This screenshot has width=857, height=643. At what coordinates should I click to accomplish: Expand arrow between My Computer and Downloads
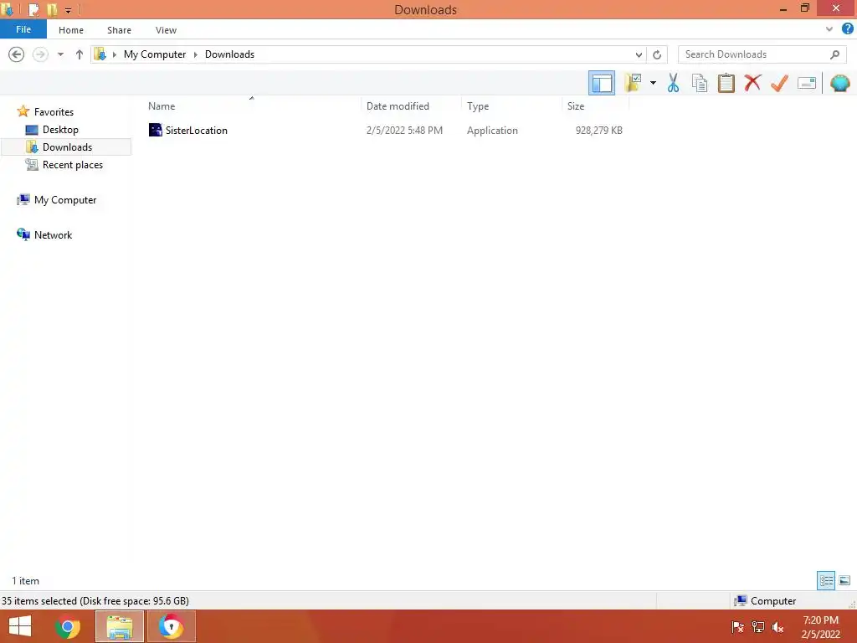(x=196, y=54)
